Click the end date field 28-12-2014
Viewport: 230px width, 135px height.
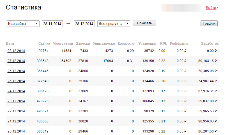coord(84,24)
